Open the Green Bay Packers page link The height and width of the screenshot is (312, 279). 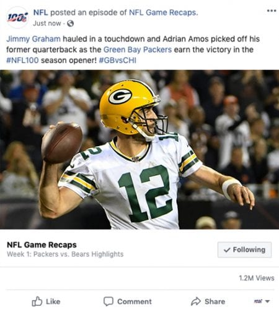click(x=138, y=50)
